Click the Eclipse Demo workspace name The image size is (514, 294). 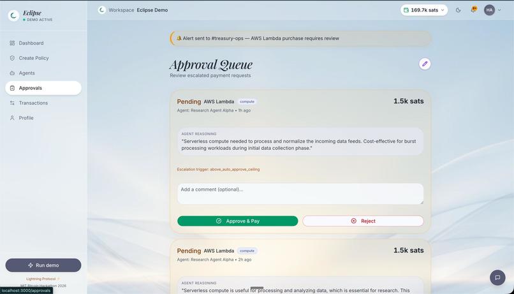tap(152, 10)
